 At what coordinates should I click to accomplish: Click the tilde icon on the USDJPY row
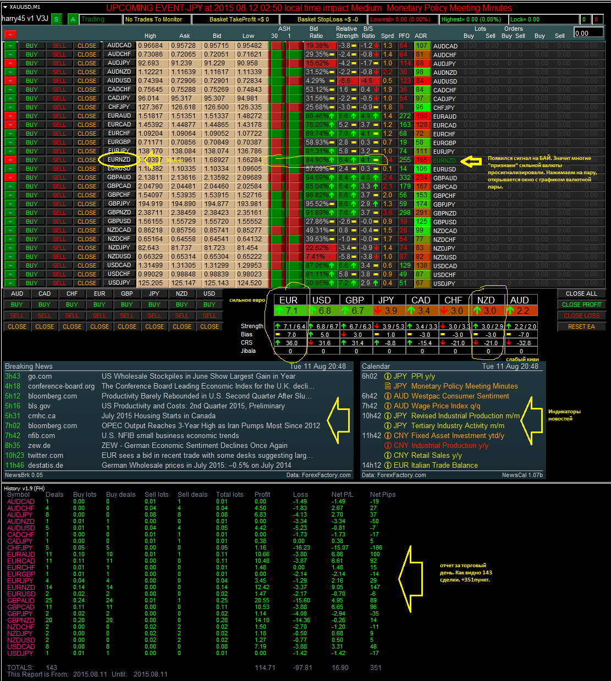point(10,283)
